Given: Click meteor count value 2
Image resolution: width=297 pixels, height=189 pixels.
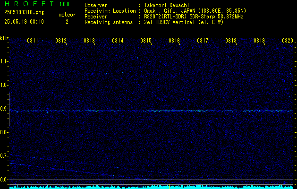Looking at the screenshot, I should point(67,22).
